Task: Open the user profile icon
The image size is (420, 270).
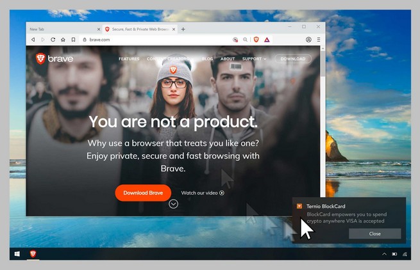Action: point(308,40)
